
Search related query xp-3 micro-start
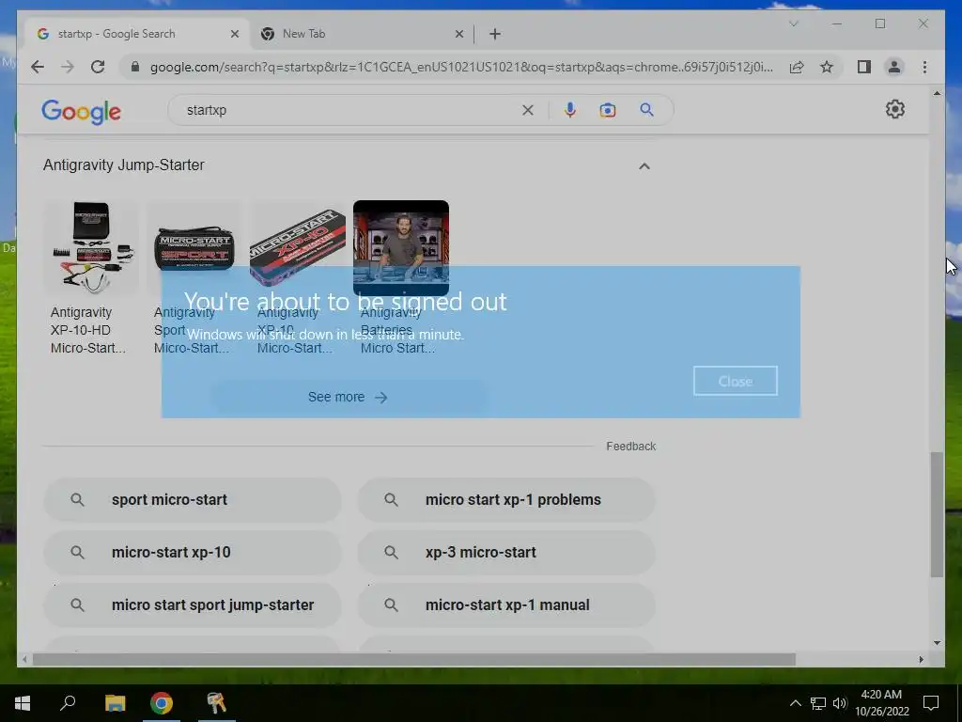506,553
